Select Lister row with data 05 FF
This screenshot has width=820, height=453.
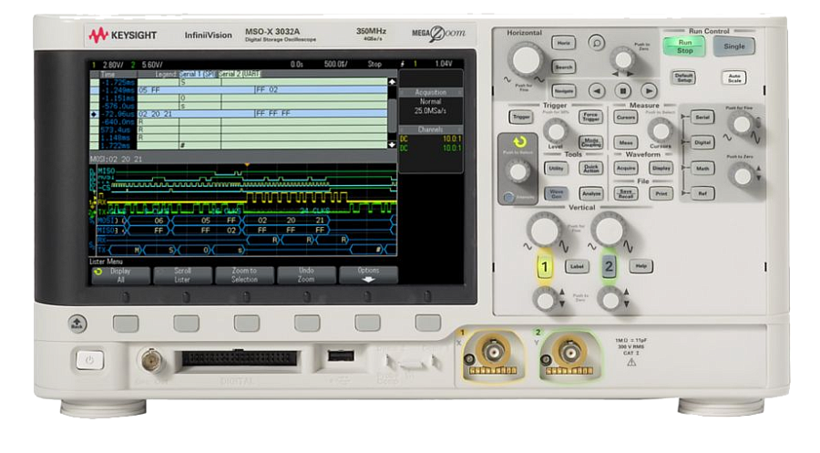click(239, 90)
